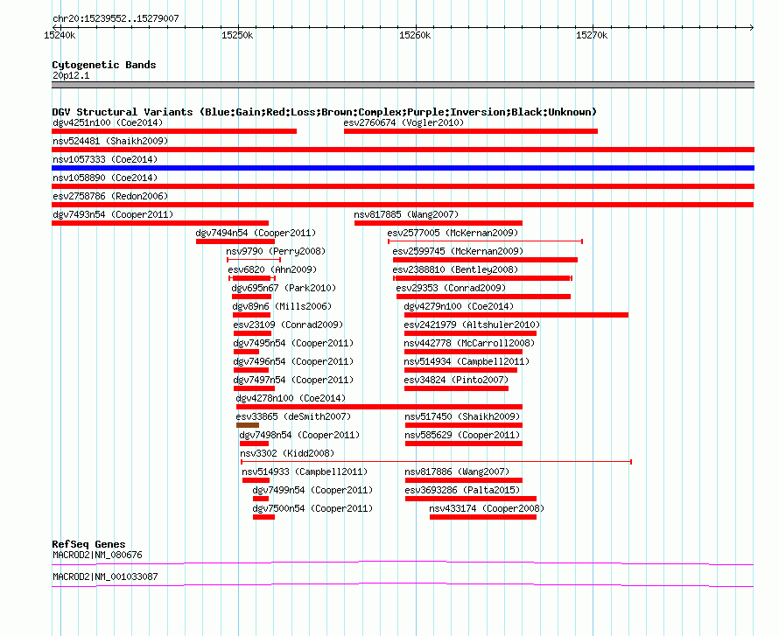Open dgv7500n54 (Cooper2011) variant

click(313, 508)
